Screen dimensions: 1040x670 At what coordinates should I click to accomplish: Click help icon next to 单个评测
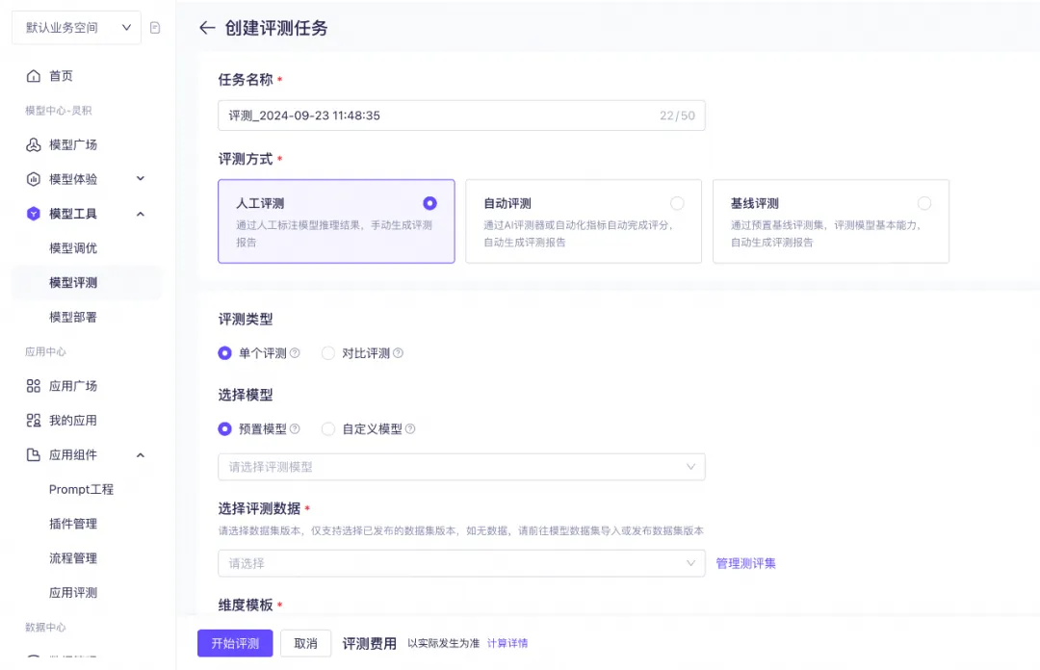[x=295, y=353]
